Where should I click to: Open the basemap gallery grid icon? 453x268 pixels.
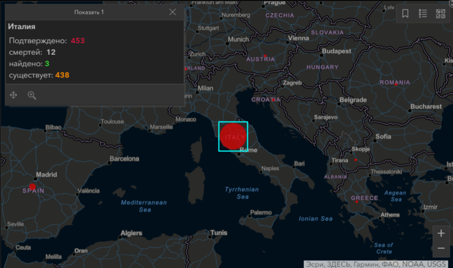[441, 14]
